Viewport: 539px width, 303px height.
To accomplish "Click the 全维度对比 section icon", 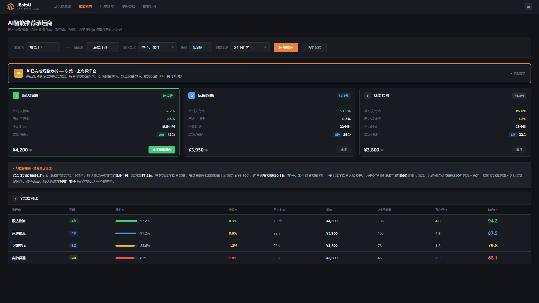I will tap(15, 199).
